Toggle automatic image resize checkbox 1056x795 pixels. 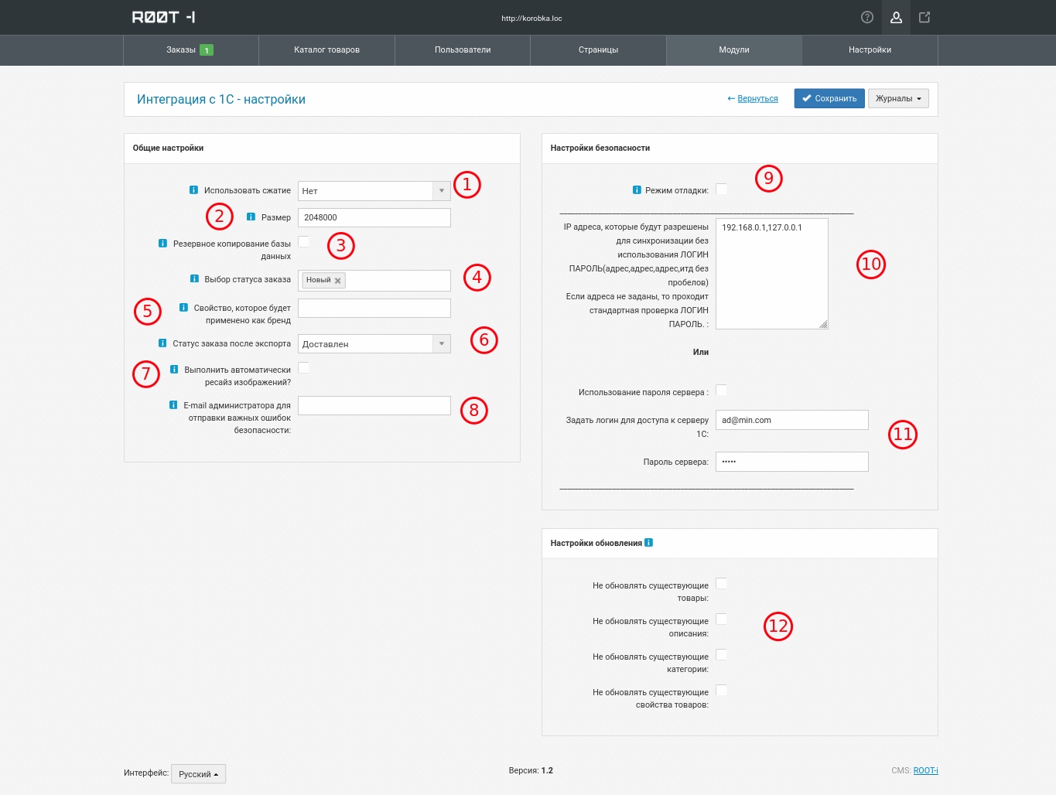303,367
